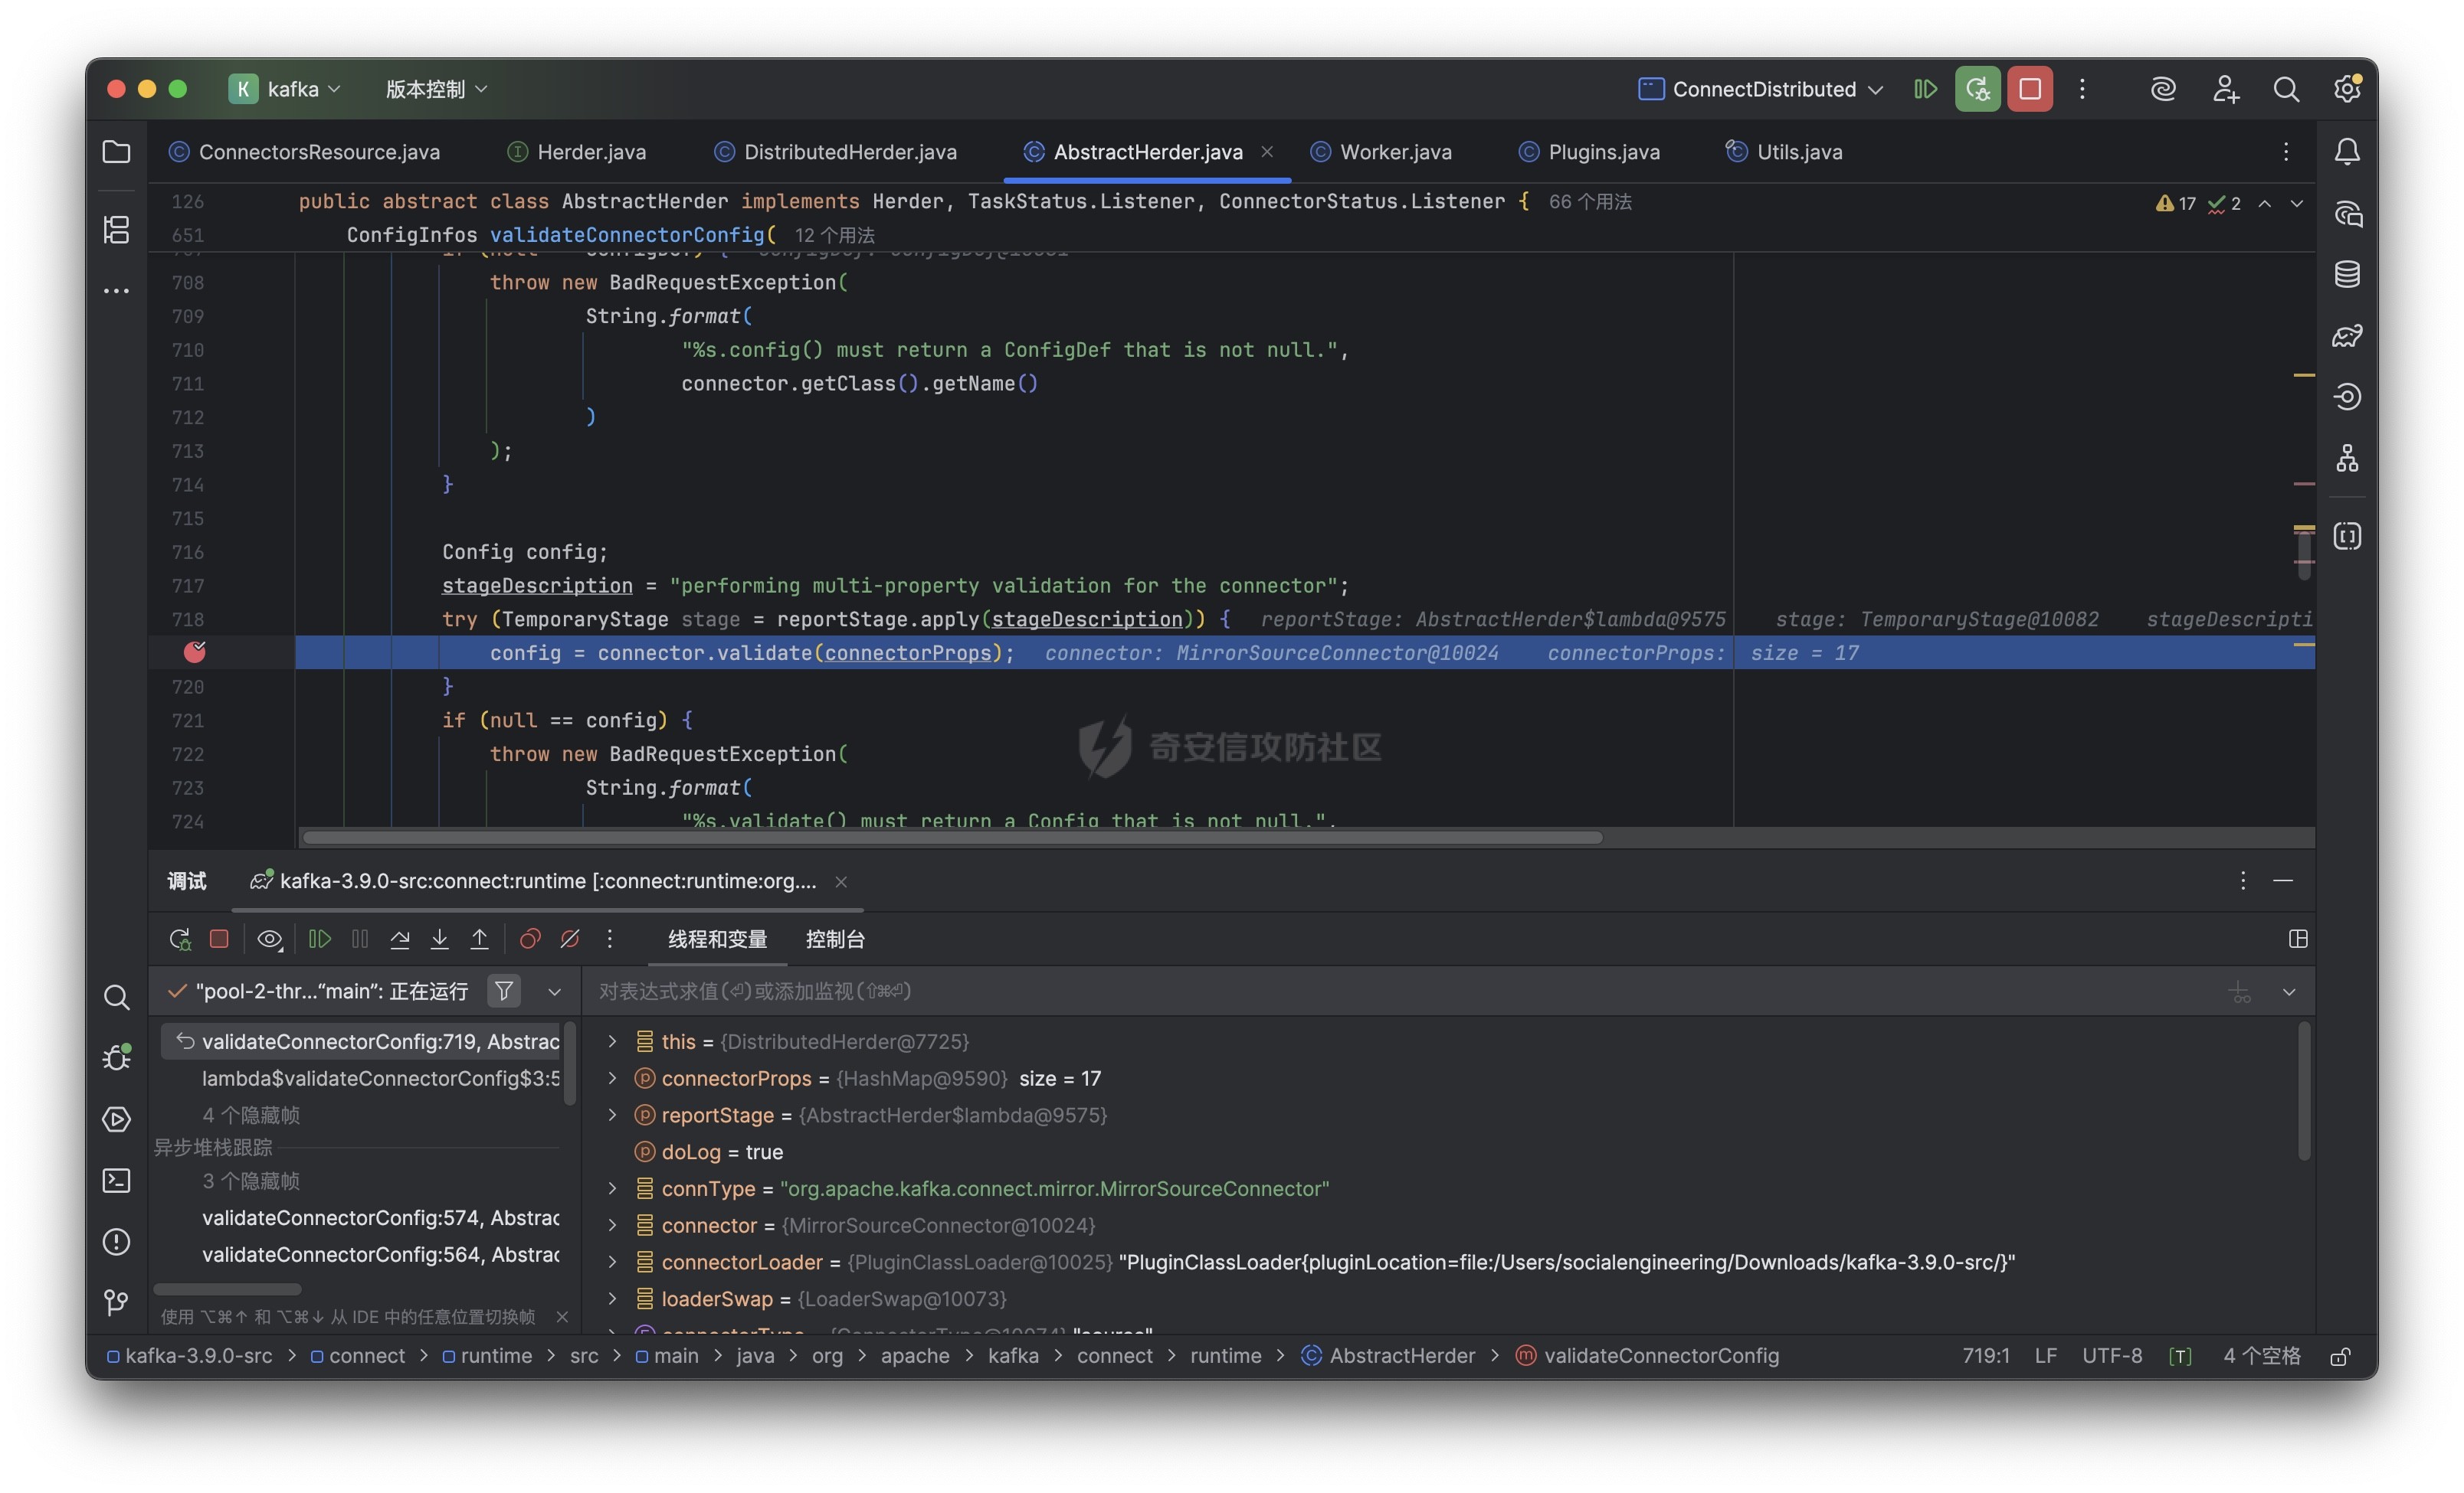Open the Find tool window magnifier in left sidebar
The height and width of the screenshot is (1493, 2464).
coord(116,996)
